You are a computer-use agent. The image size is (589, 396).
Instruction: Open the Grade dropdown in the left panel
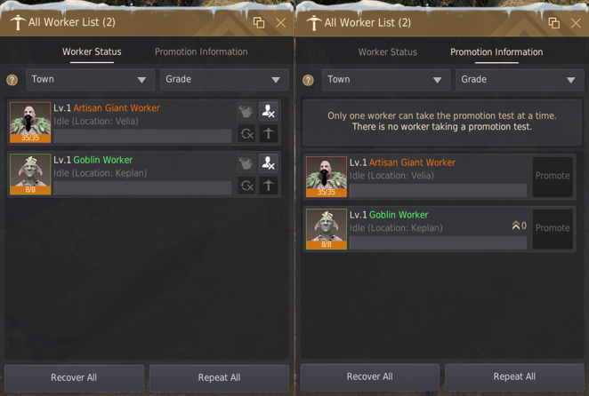click(224, 80)
